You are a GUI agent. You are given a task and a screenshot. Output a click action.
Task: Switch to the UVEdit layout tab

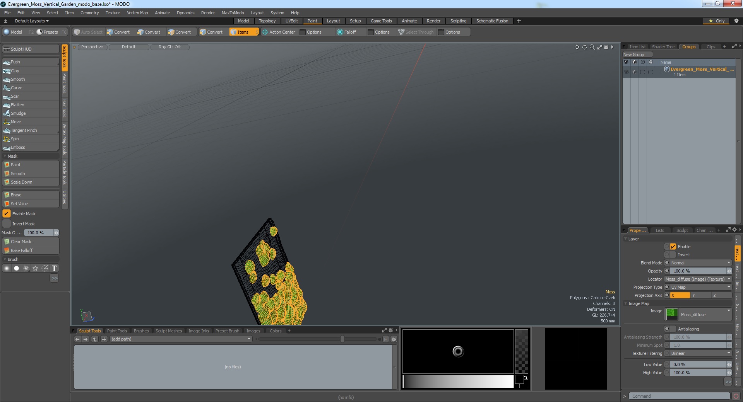click(x=291, y=21)
